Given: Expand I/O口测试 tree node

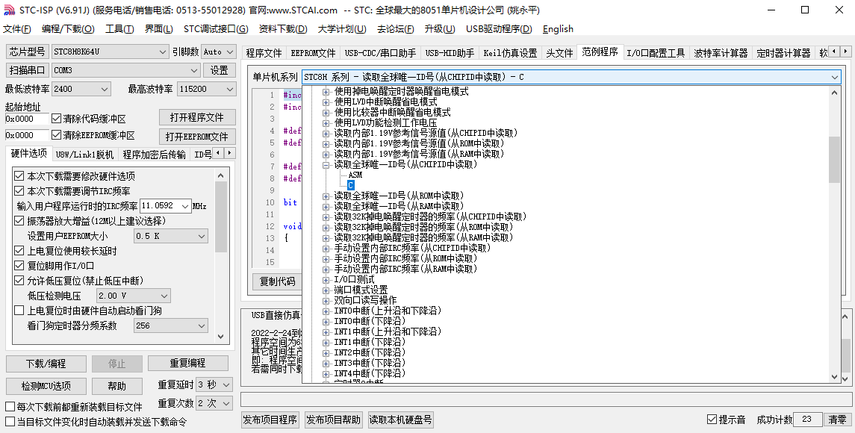Looking at the screenshot, I should click(x=326, y=279).
